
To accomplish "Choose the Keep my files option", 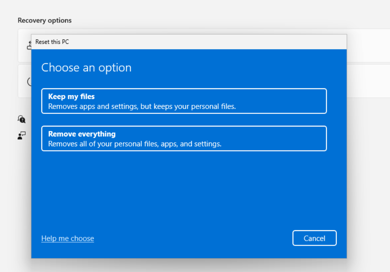I will [184, 101].
